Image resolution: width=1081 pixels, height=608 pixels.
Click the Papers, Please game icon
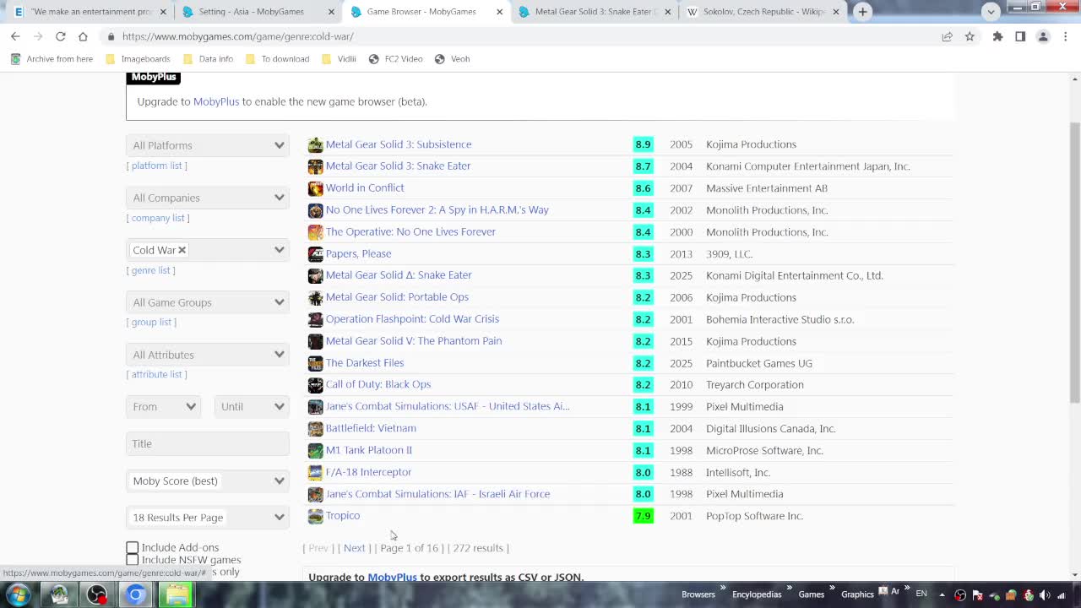pos(315,253)
